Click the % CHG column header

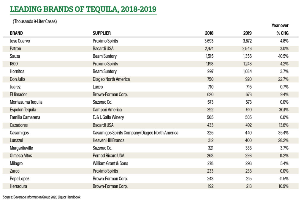tap(283, 33)
